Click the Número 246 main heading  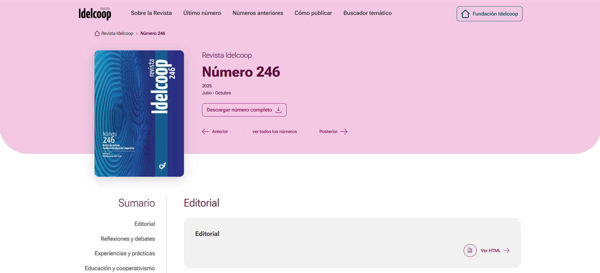tap(241, 72)
